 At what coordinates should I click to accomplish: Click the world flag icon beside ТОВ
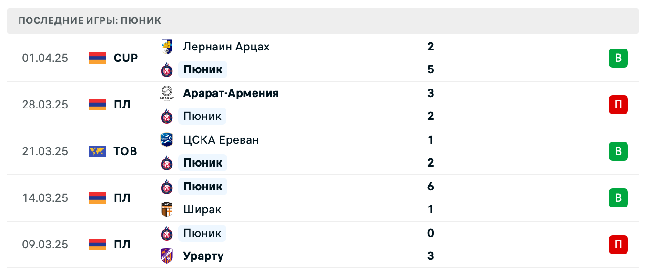click(x=97, y=151)
